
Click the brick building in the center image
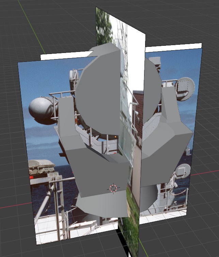(x=138, y=113)
